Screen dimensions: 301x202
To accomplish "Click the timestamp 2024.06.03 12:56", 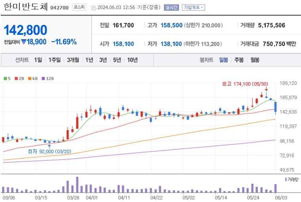I will [x=116, y=8].
